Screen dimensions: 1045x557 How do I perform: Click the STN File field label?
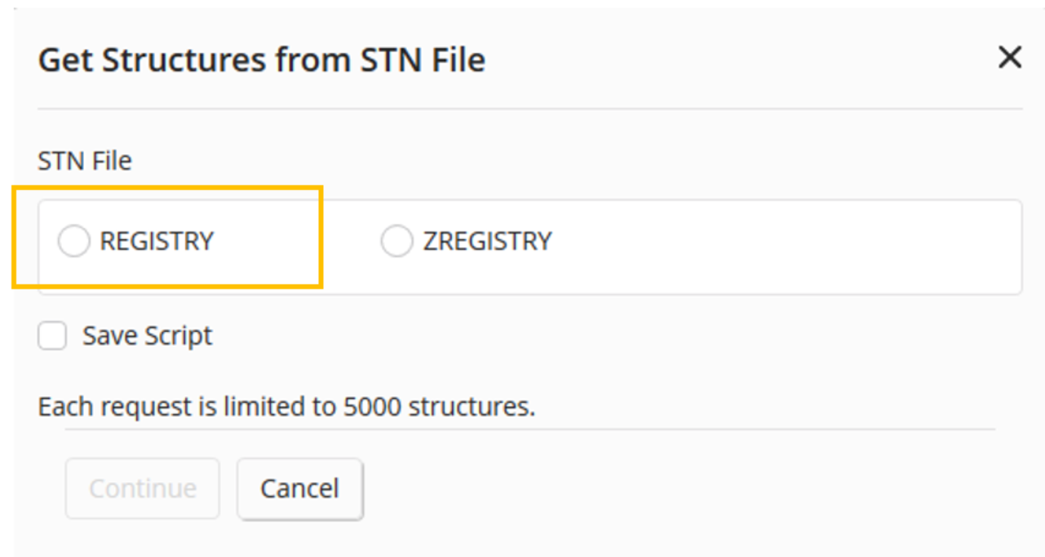click(x=85, y=161)
